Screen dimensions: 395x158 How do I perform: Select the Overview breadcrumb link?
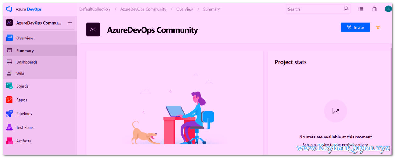(185, 9)
